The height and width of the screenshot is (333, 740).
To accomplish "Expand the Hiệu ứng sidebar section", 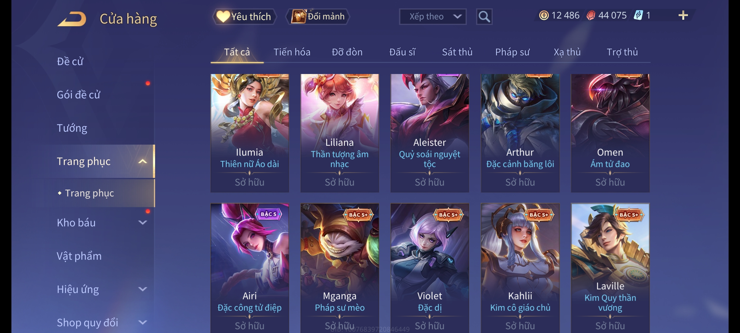I will pos(142,289).
